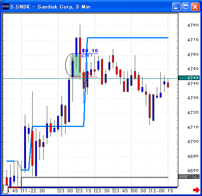Click the red 4745 price label
Screen dimensions: 202x196
click(87, 74)
